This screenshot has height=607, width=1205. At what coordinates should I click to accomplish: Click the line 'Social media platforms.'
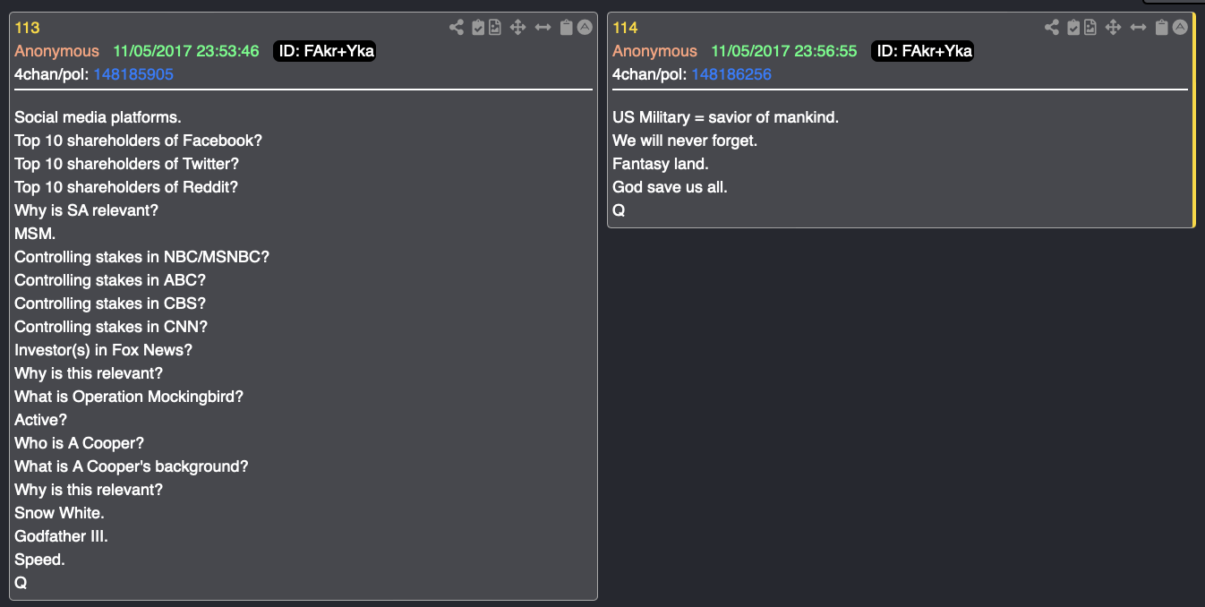point(98,117)
